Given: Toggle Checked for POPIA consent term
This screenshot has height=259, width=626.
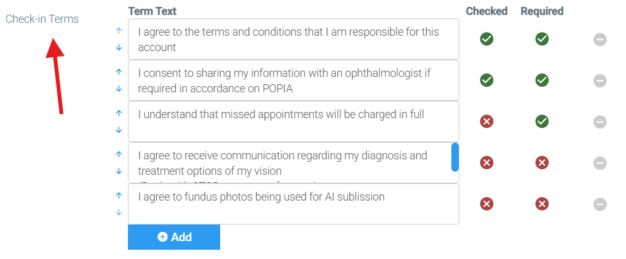Looking at the screenshot, I should pos(486,81).
